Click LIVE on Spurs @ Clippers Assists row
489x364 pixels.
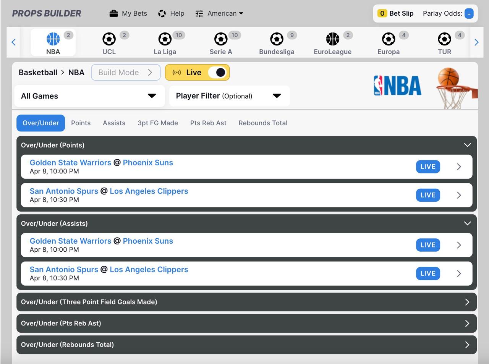pyautogui.click(x=428, y=273)
